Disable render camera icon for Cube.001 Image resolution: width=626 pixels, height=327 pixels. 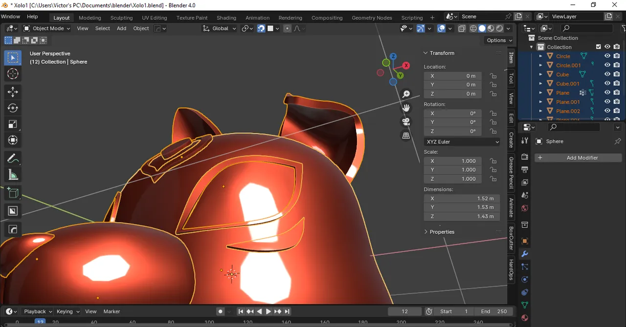click(x=617, y=83)
